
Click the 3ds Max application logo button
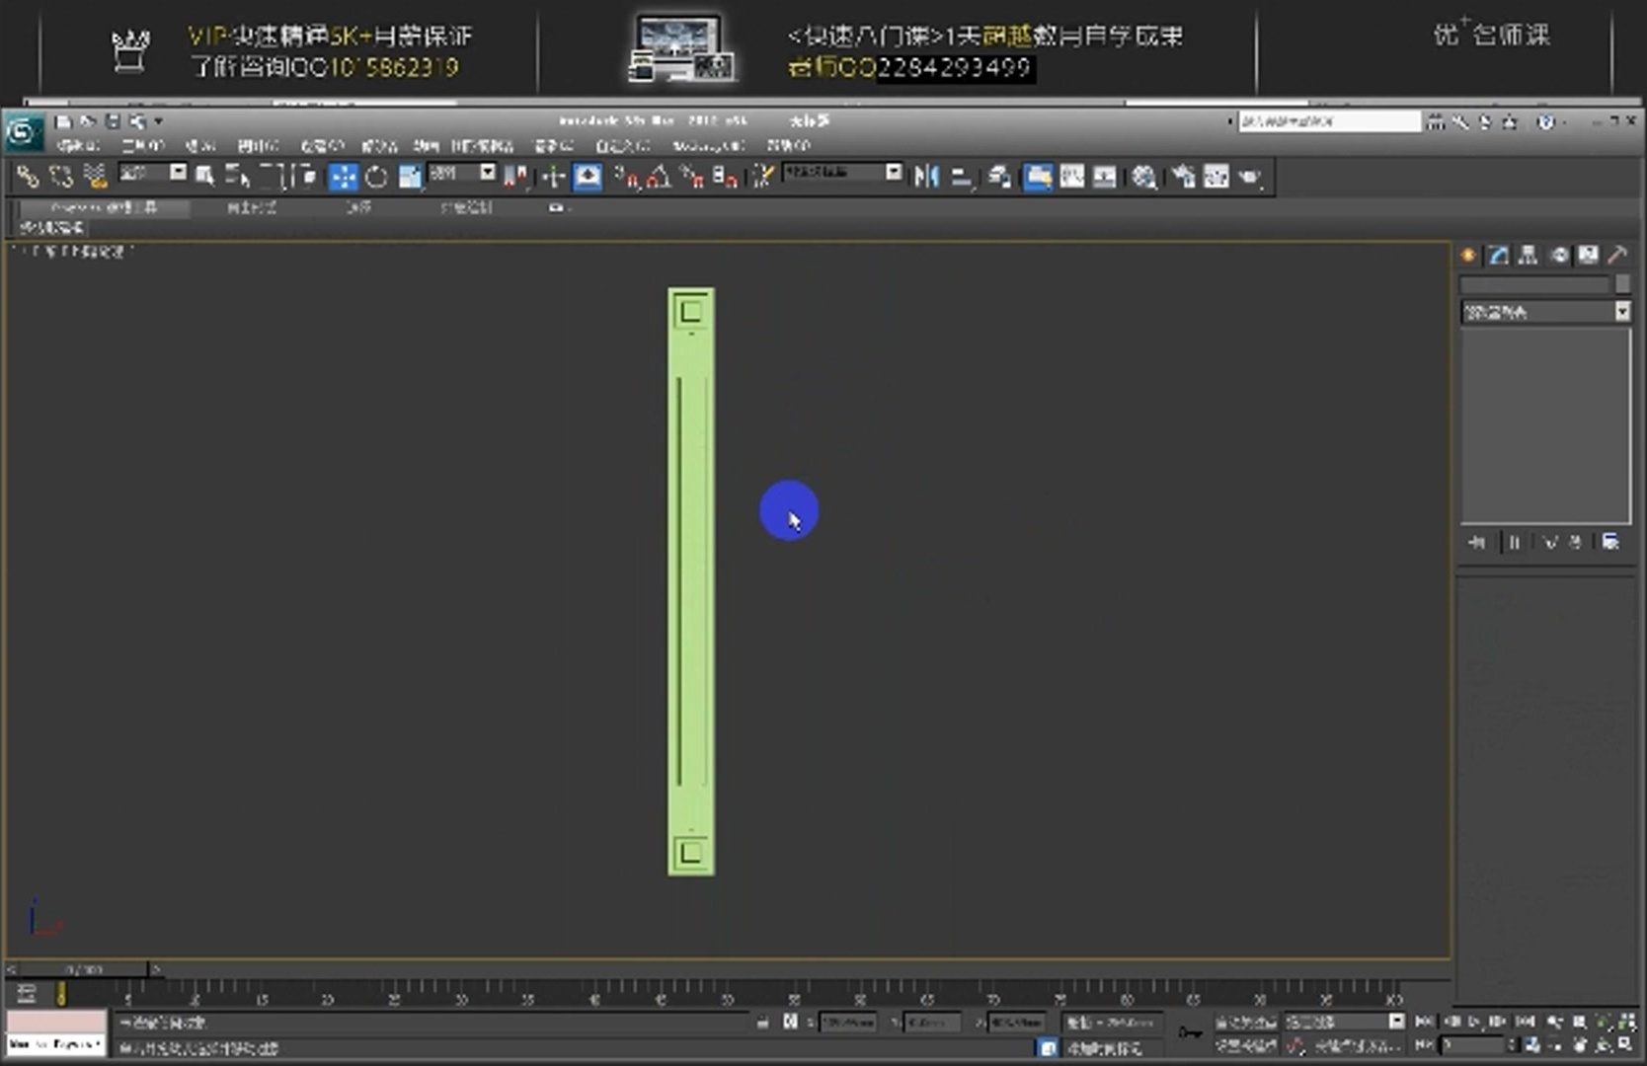(22, 132)
